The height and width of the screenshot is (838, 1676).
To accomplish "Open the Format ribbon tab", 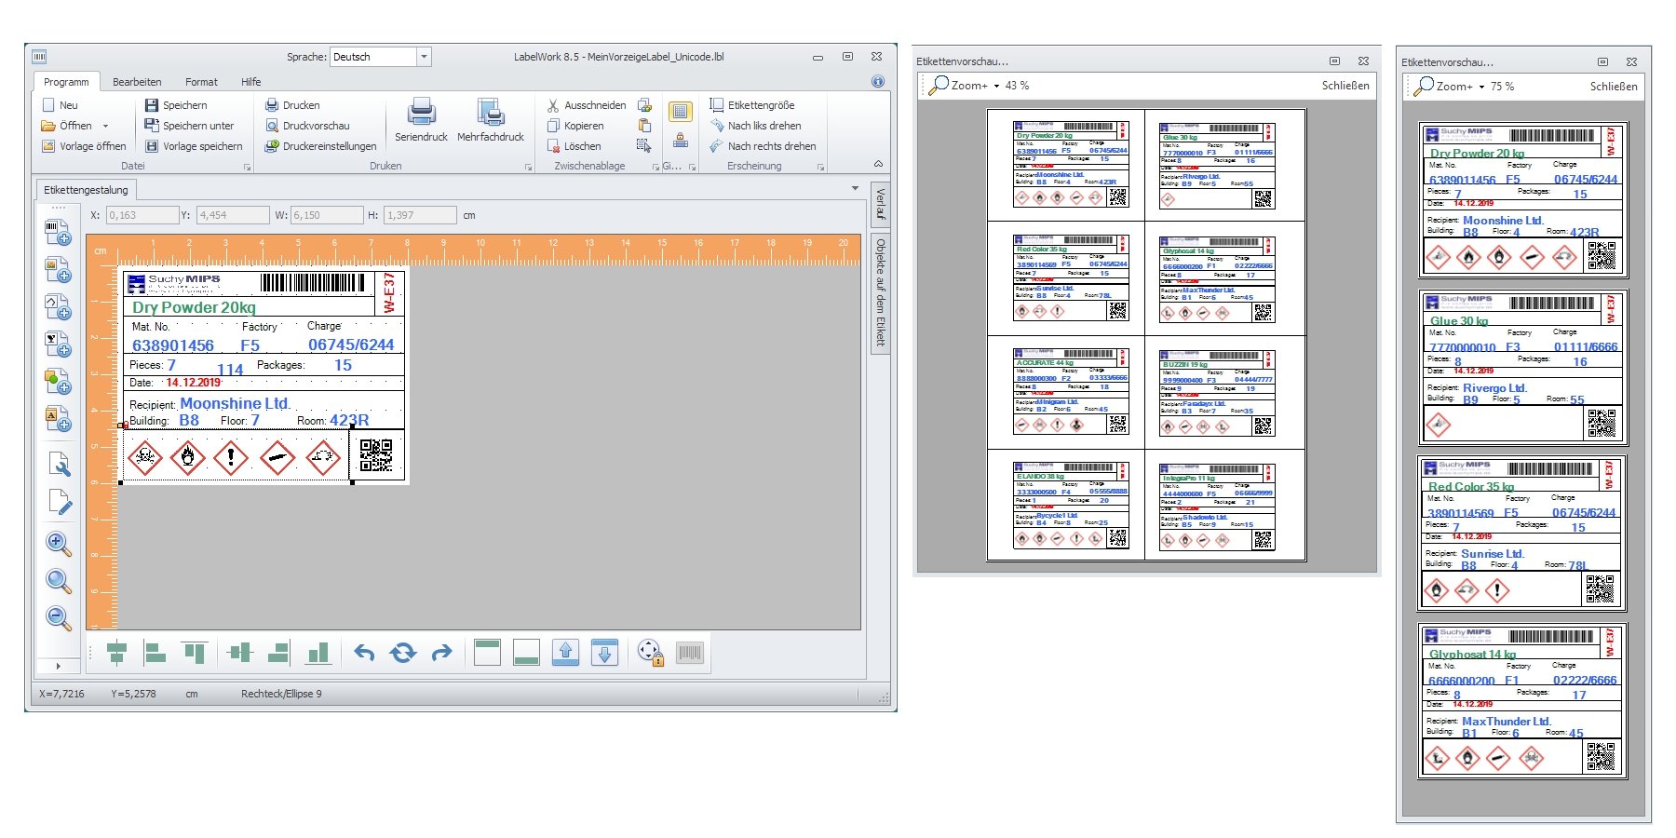I will (x=201, y=82).
